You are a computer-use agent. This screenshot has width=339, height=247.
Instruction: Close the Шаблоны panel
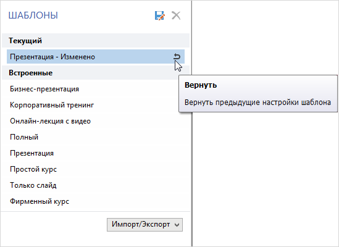pos(176,15)
